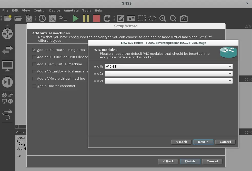The image size is (252, 171).
Task: Check Add a Docker container
Action: (34, 86)
